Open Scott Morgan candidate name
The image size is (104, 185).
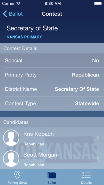40,155
